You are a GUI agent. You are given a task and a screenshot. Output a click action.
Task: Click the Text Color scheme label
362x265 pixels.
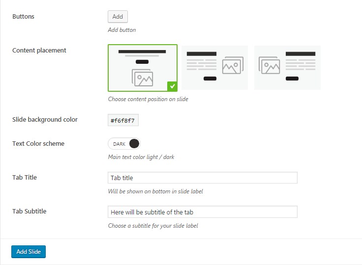coord(38,144)
